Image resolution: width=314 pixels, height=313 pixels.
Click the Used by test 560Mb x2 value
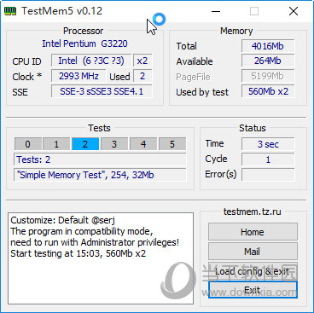(268, 91)
